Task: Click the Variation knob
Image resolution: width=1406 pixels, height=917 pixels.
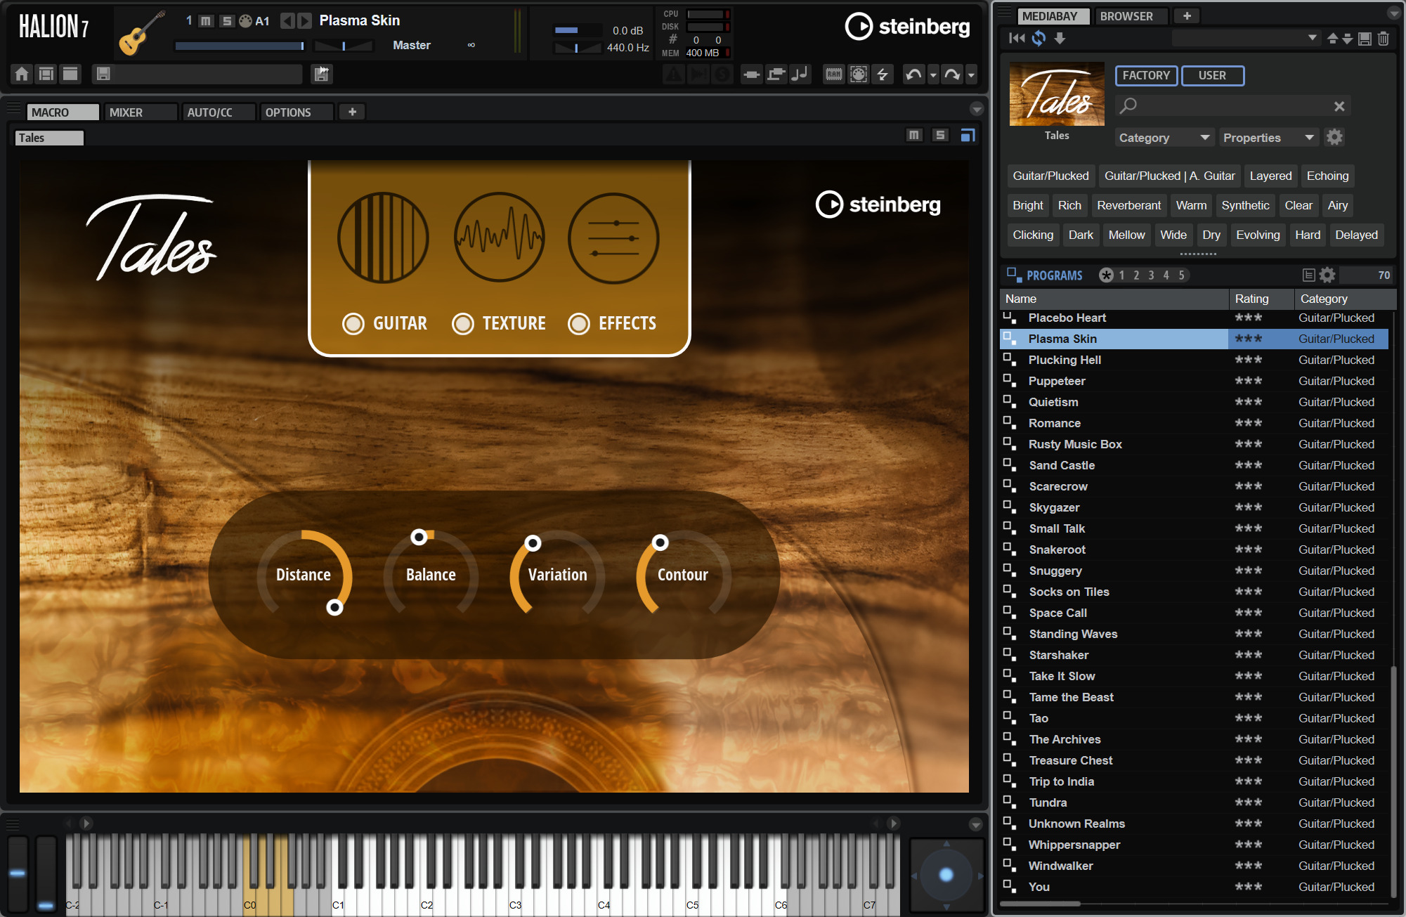Action: (x=557, y=575)
